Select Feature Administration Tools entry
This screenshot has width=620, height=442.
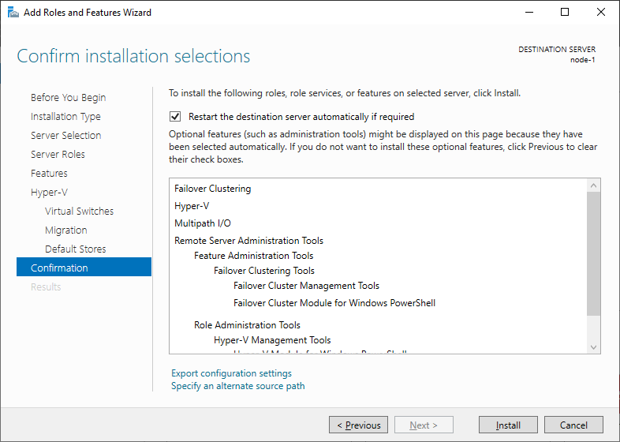[253, 256]
